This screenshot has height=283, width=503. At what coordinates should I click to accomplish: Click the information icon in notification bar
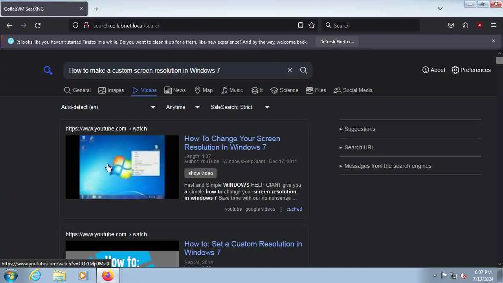click(x=11, y=41)
